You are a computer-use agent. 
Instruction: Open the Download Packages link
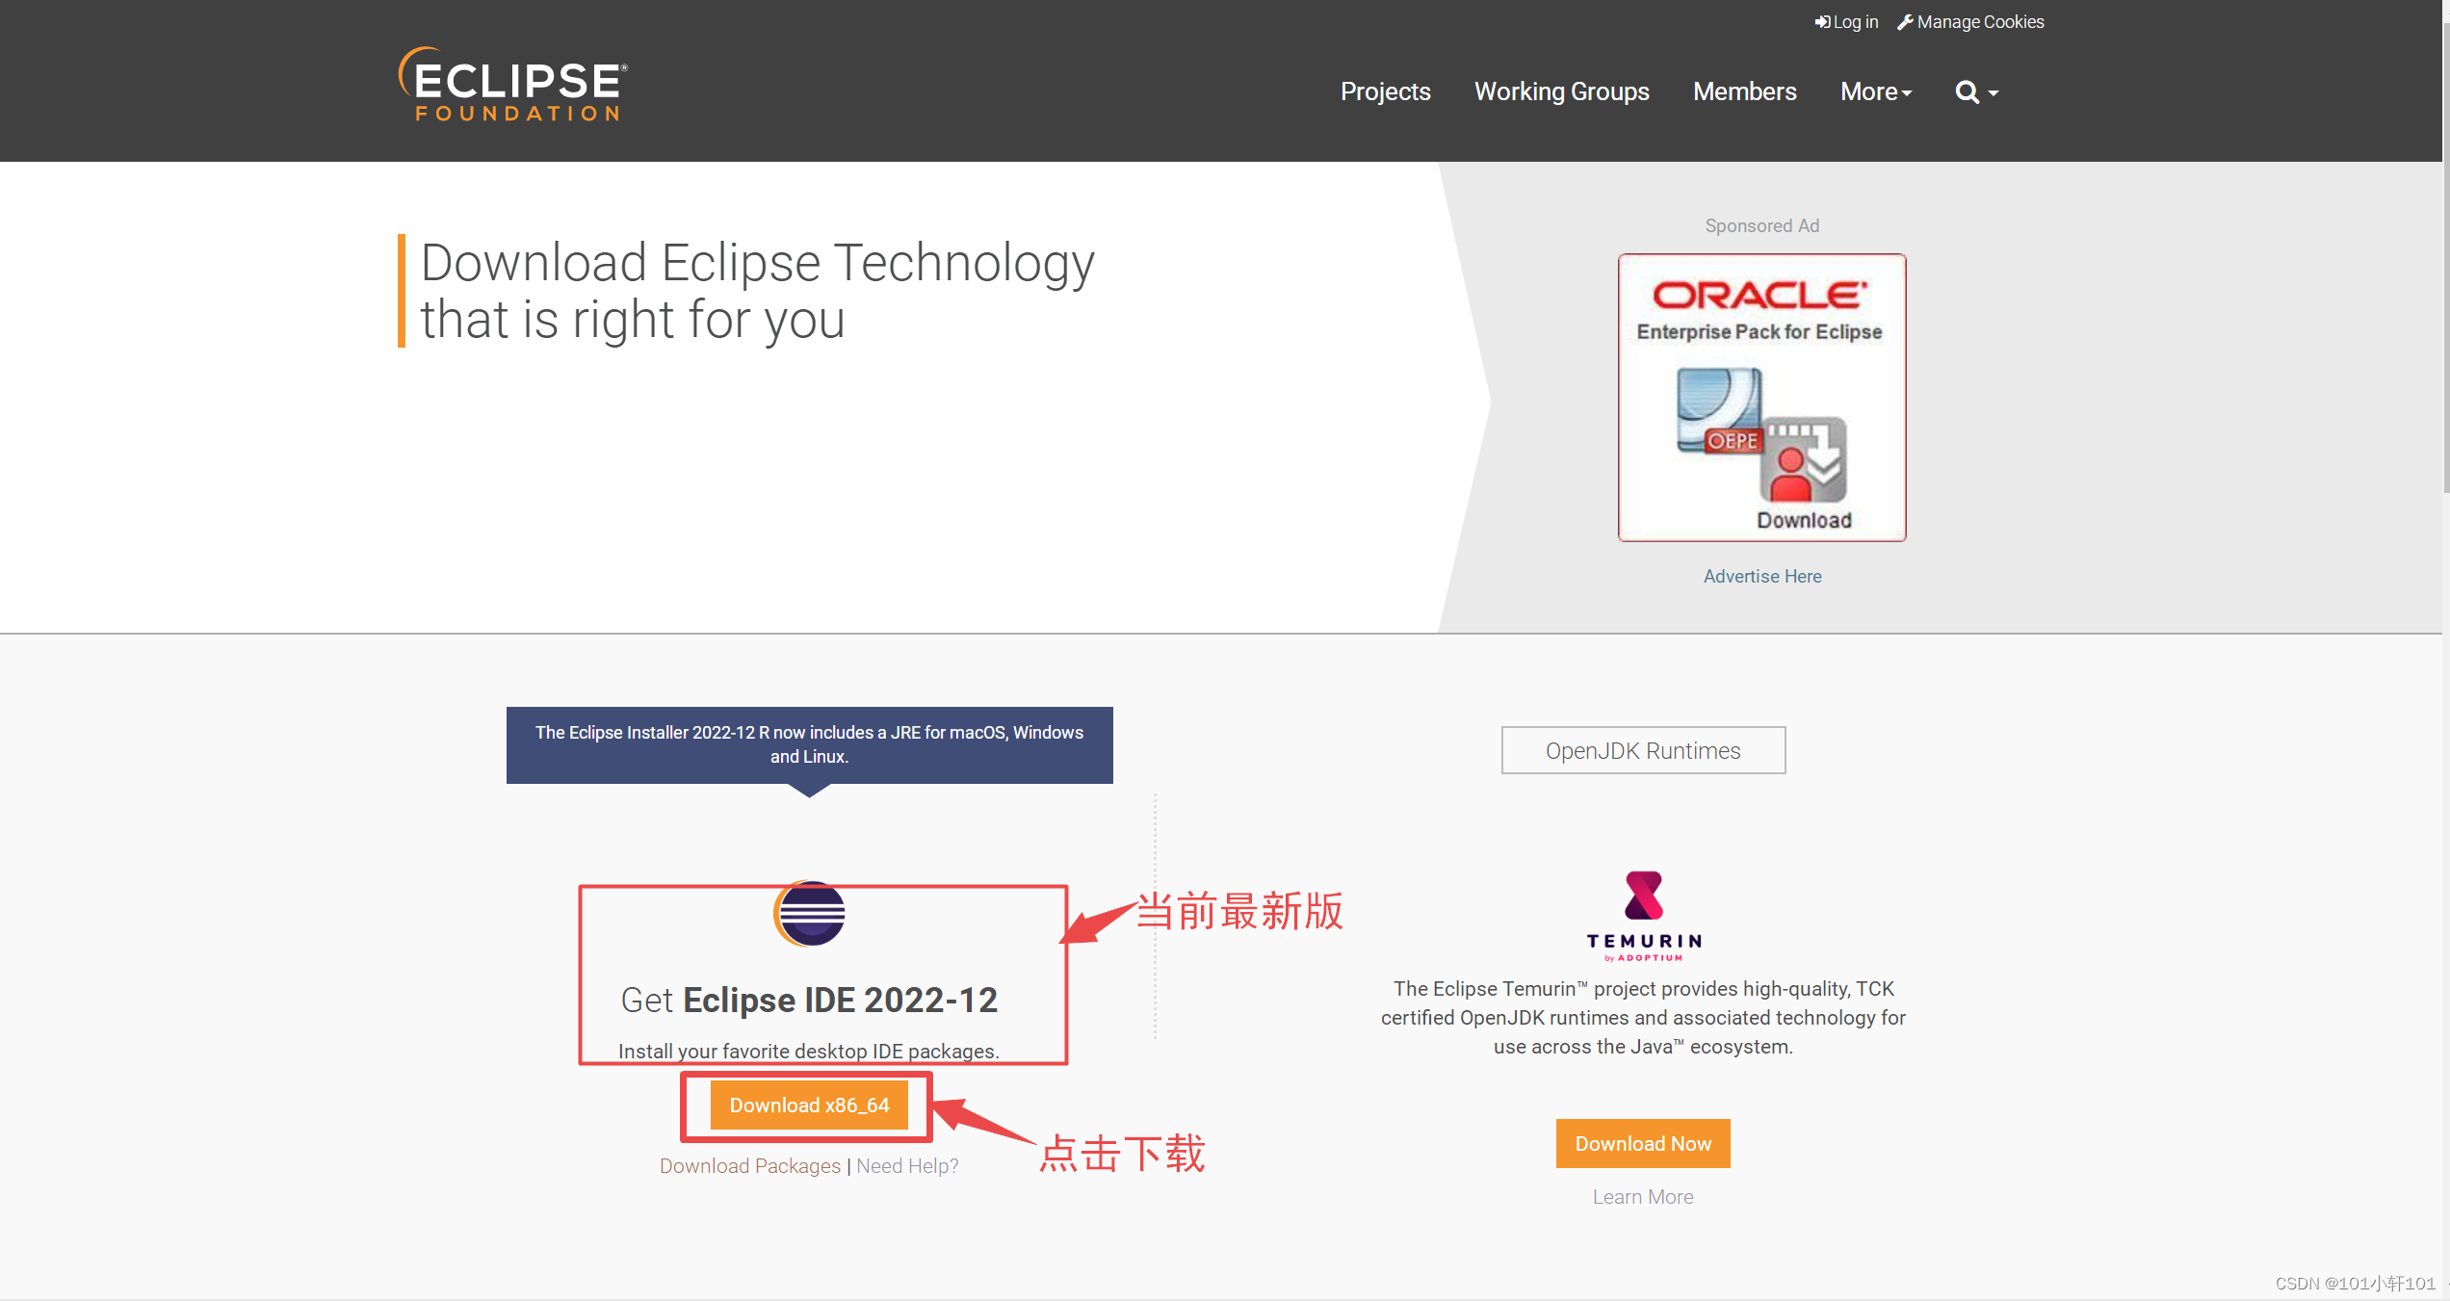tap(749, 1166)
